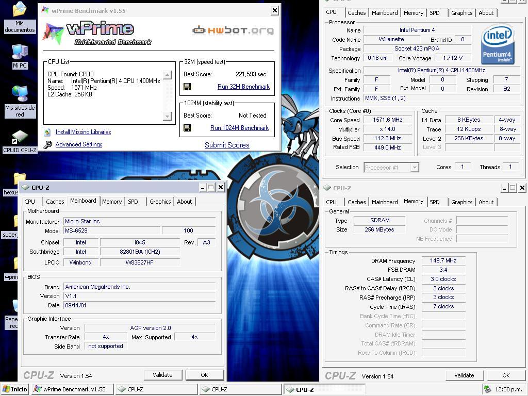Select Graphics tab in top-right CPU-Z window
The image size is (528, 396).
click(461, 13)
